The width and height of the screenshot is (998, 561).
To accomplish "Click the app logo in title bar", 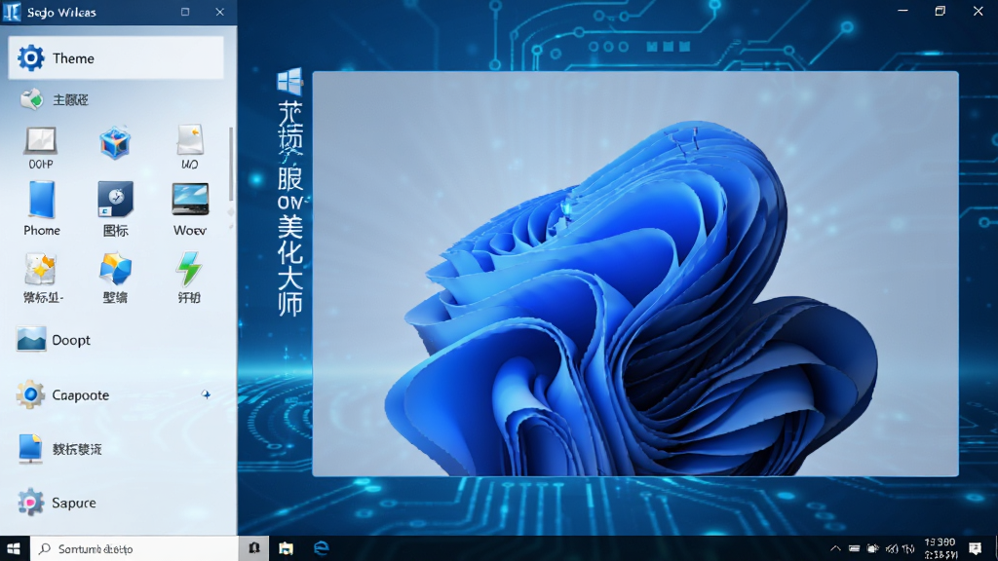I will tap(12, 12).
